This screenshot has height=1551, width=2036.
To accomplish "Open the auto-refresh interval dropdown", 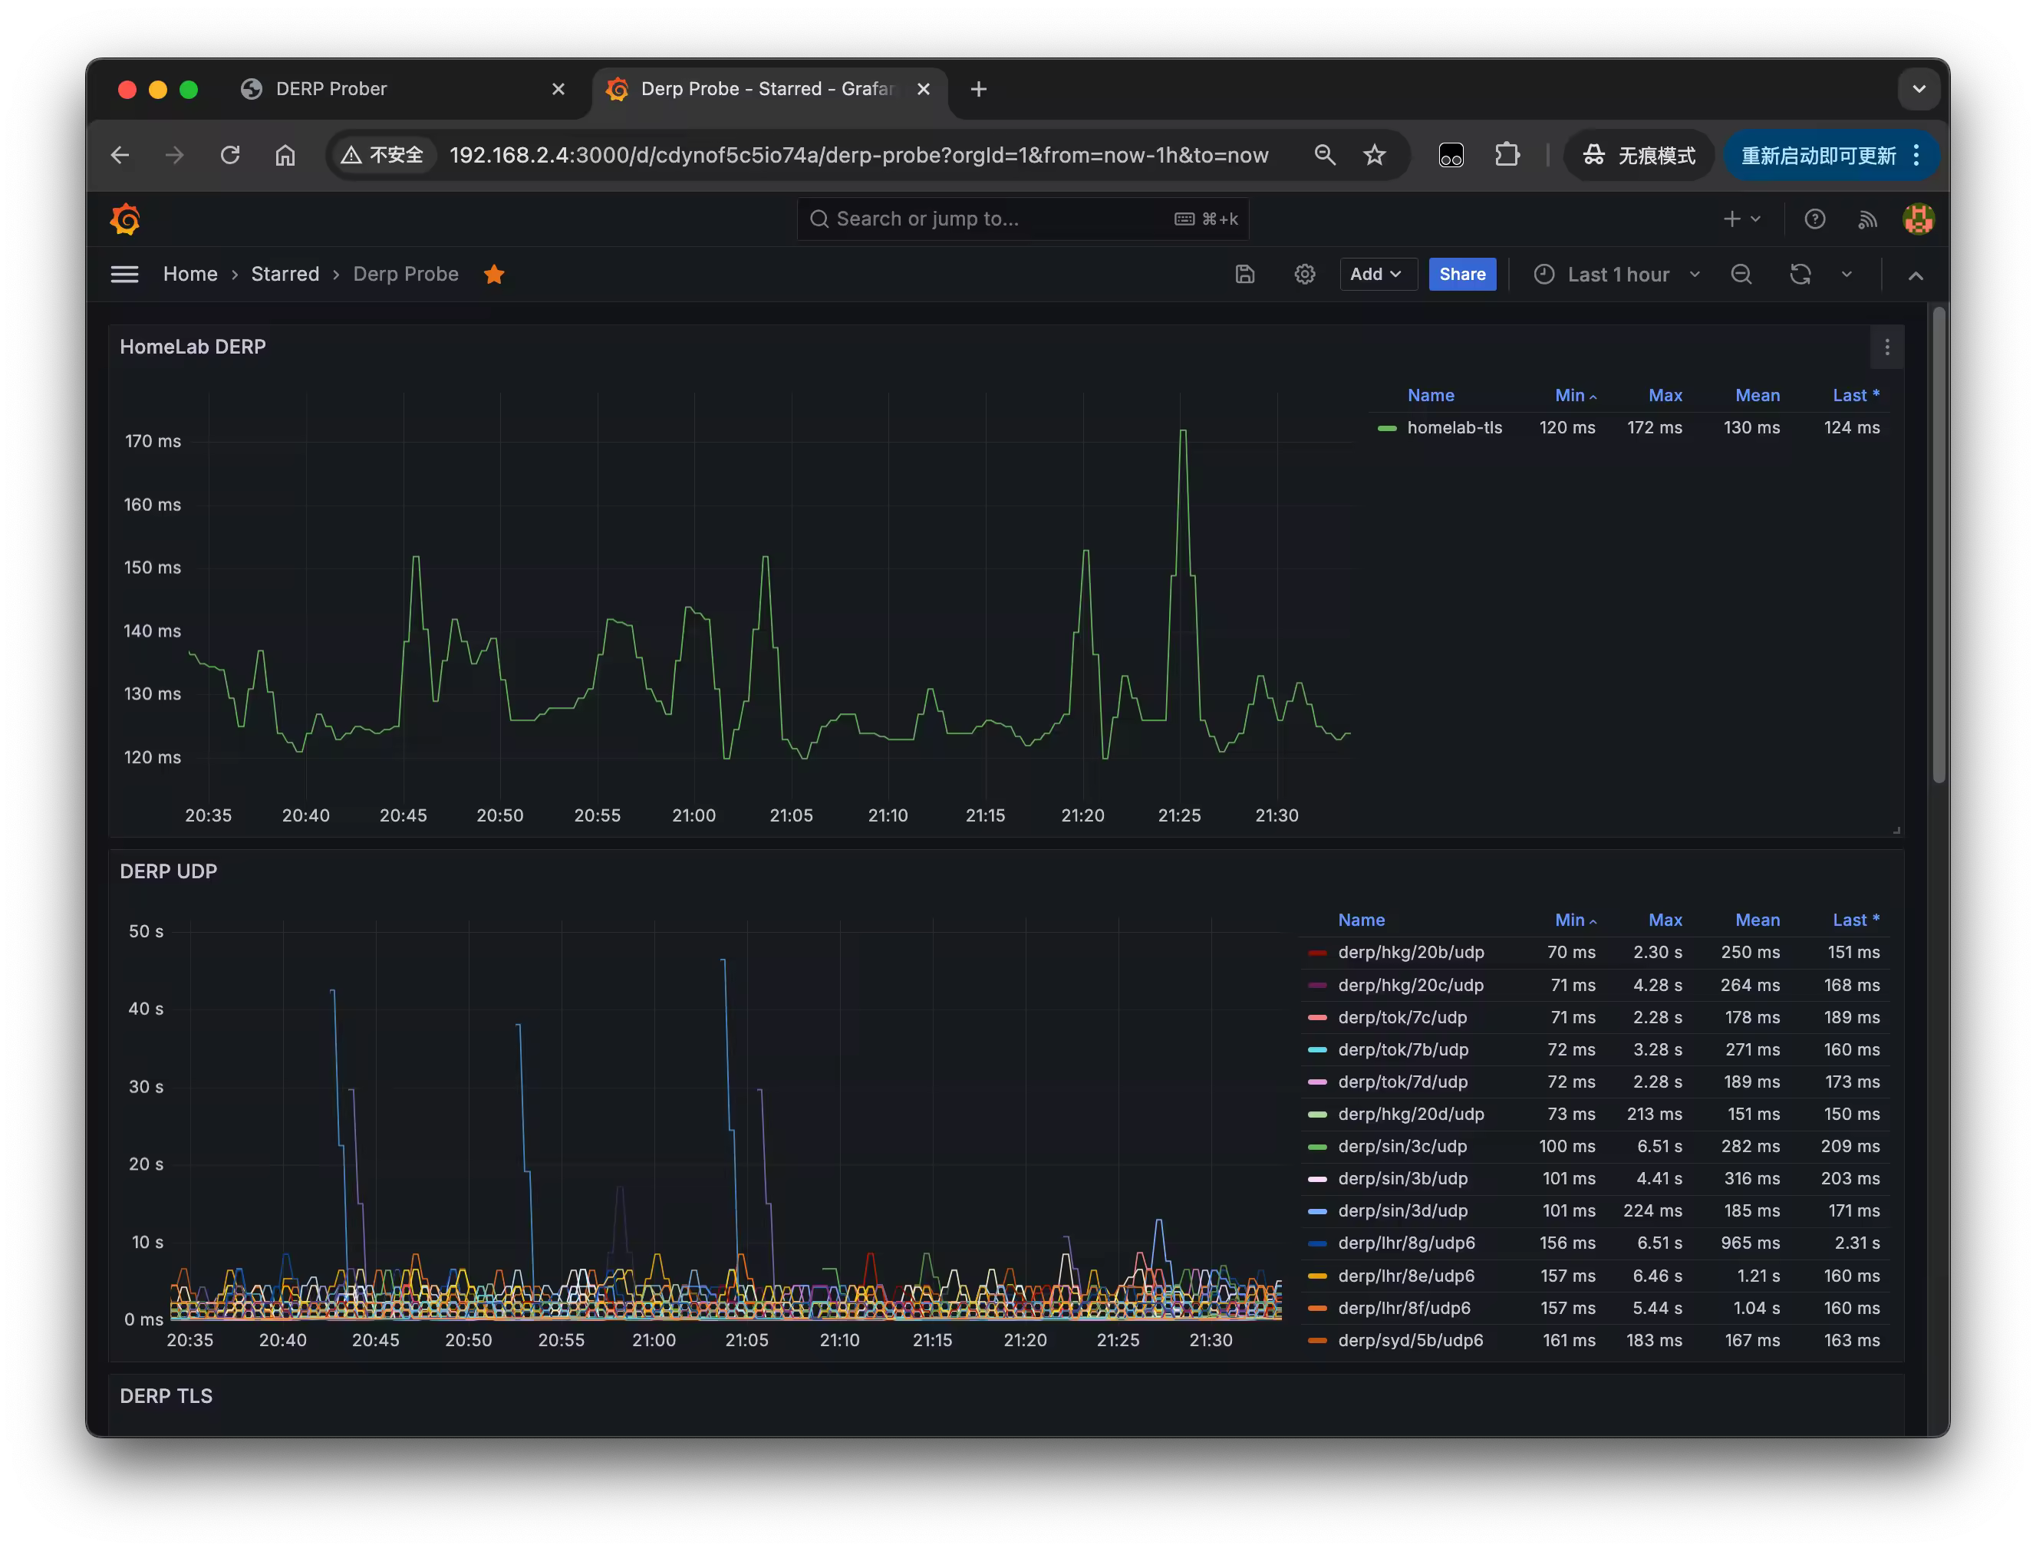I will [1846, 274].
